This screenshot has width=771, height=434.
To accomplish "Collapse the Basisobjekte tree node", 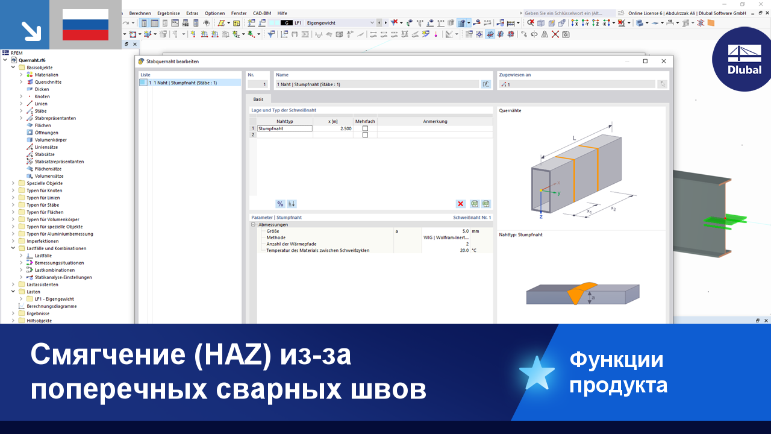I will click(13, 68).
